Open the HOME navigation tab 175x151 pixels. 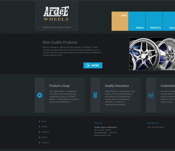tap(120, 21)
